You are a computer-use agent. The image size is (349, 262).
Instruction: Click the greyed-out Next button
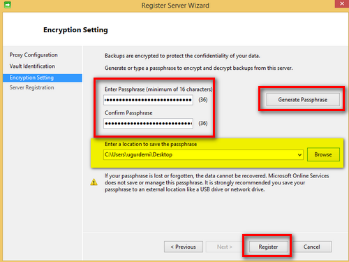click(225, 247)
